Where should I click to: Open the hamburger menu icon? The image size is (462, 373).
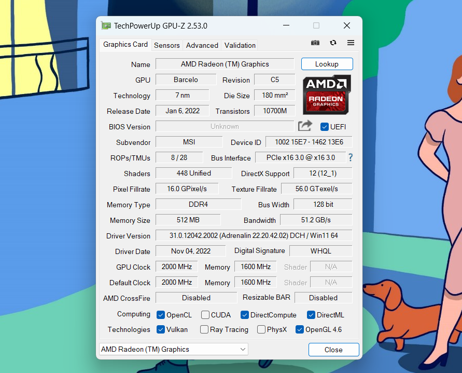(351, 43)
